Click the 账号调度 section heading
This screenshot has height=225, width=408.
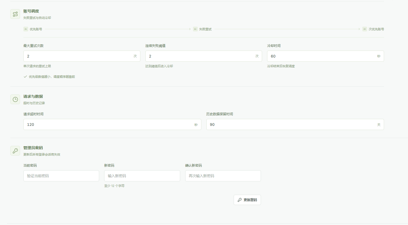point(31,11)
